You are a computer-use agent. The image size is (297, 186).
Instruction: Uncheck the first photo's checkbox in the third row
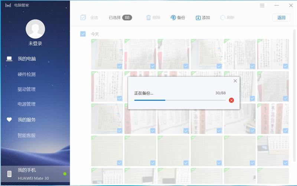pyautogui.click(x=120, y=131)
